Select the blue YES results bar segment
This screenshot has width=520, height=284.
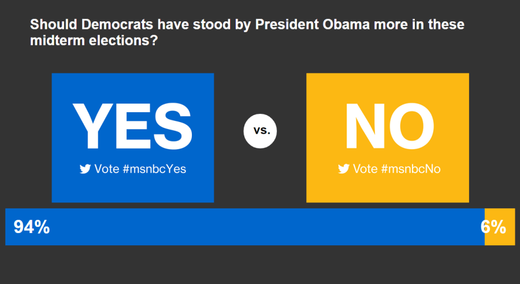[260, 227]
